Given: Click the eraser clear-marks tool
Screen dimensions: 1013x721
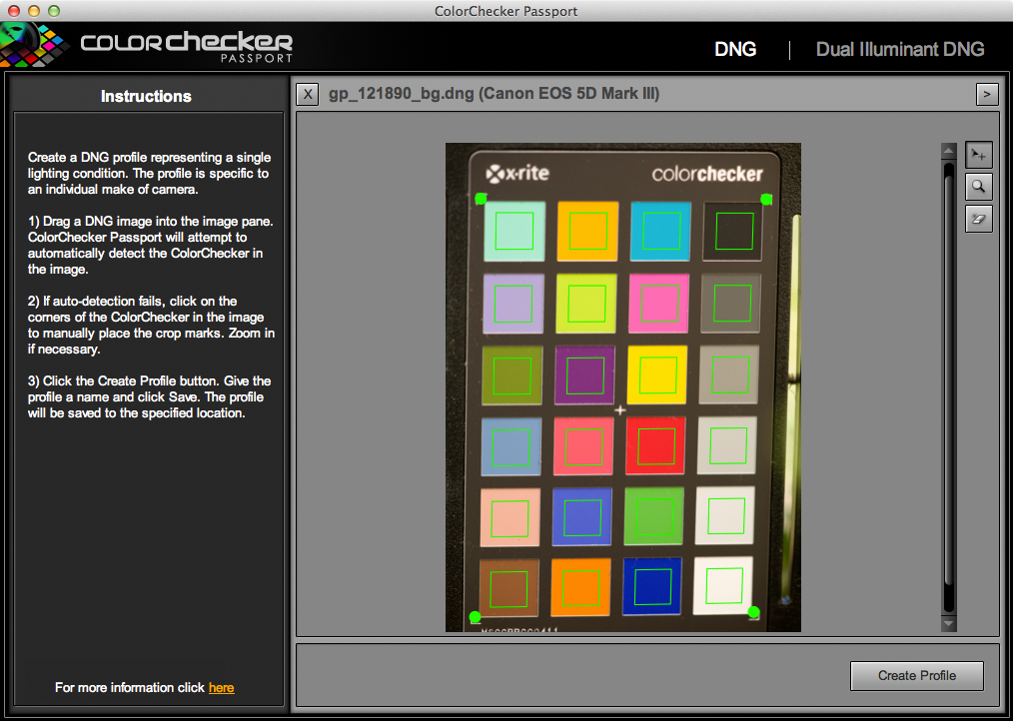Looking at the screenshot, I should [x=979, y=219].
